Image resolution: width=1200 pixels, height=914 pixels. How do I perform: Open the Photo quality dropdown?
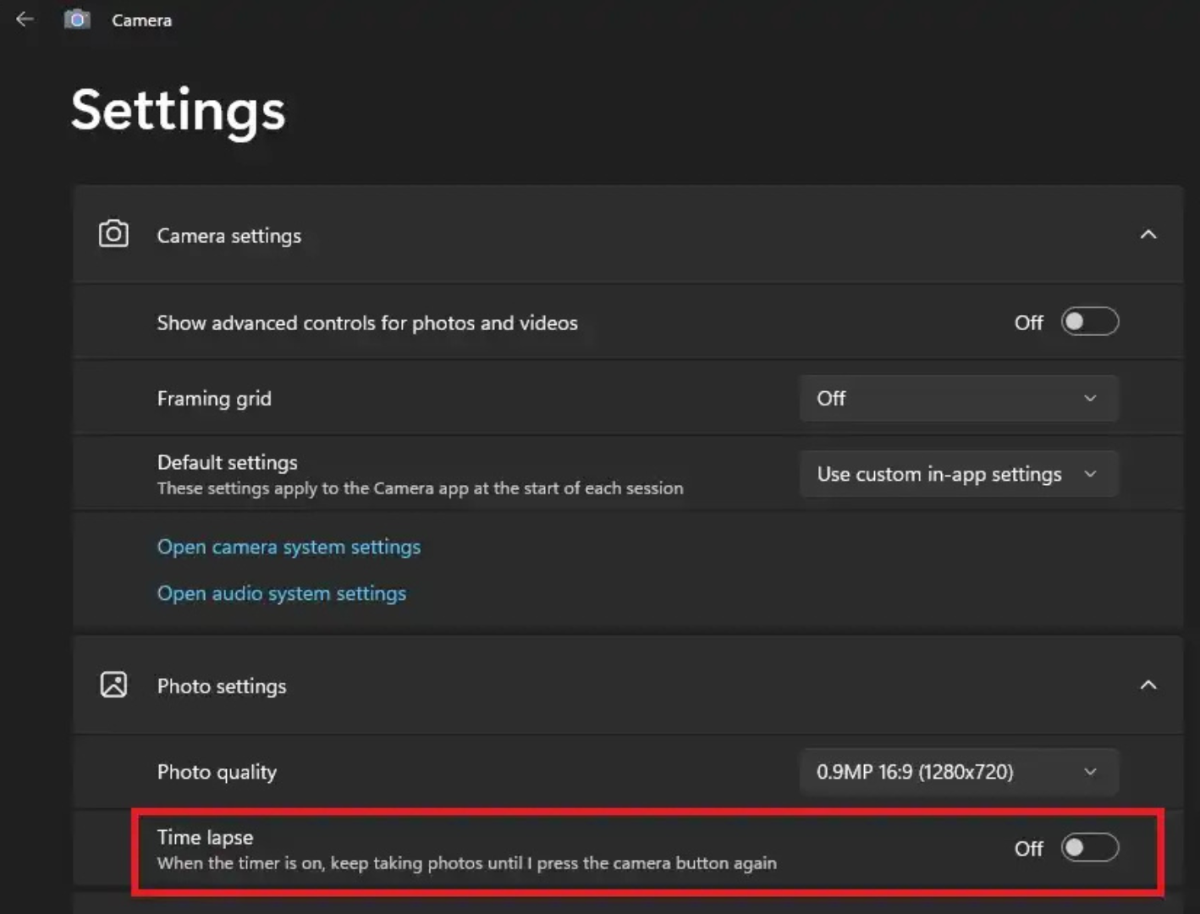coord(958,772)
